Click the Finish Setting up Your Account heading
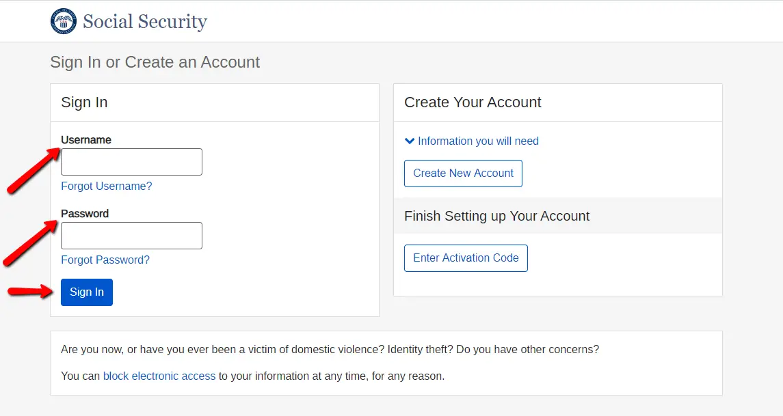 point(496,216)
